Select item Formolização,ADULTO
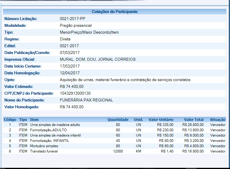The width and height of the screenshot is (230, 169). (x=48, y=130)
